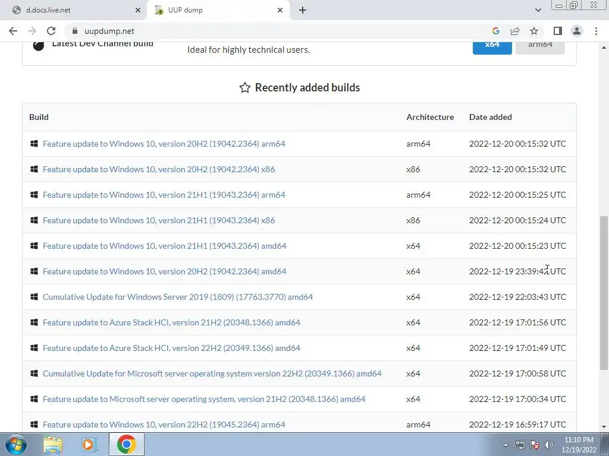Open a new browser tab
The width and height of the screenshot is (609, 456).
coord(303,11)
